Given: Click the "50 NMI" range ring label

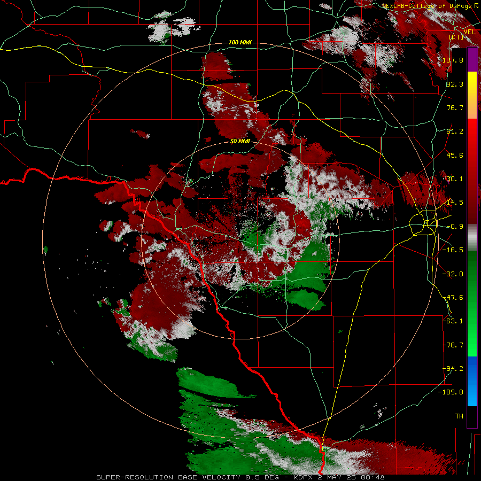Looking at the screenshot, I should click(240, 142).
